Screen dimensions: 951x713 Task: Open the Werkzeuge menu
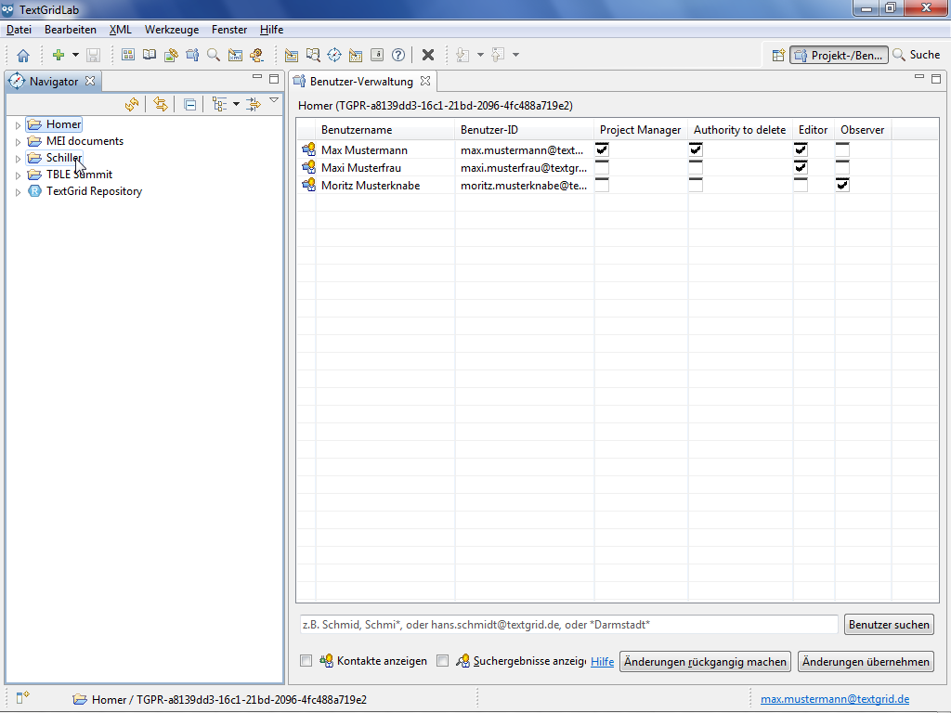point(171,30)
